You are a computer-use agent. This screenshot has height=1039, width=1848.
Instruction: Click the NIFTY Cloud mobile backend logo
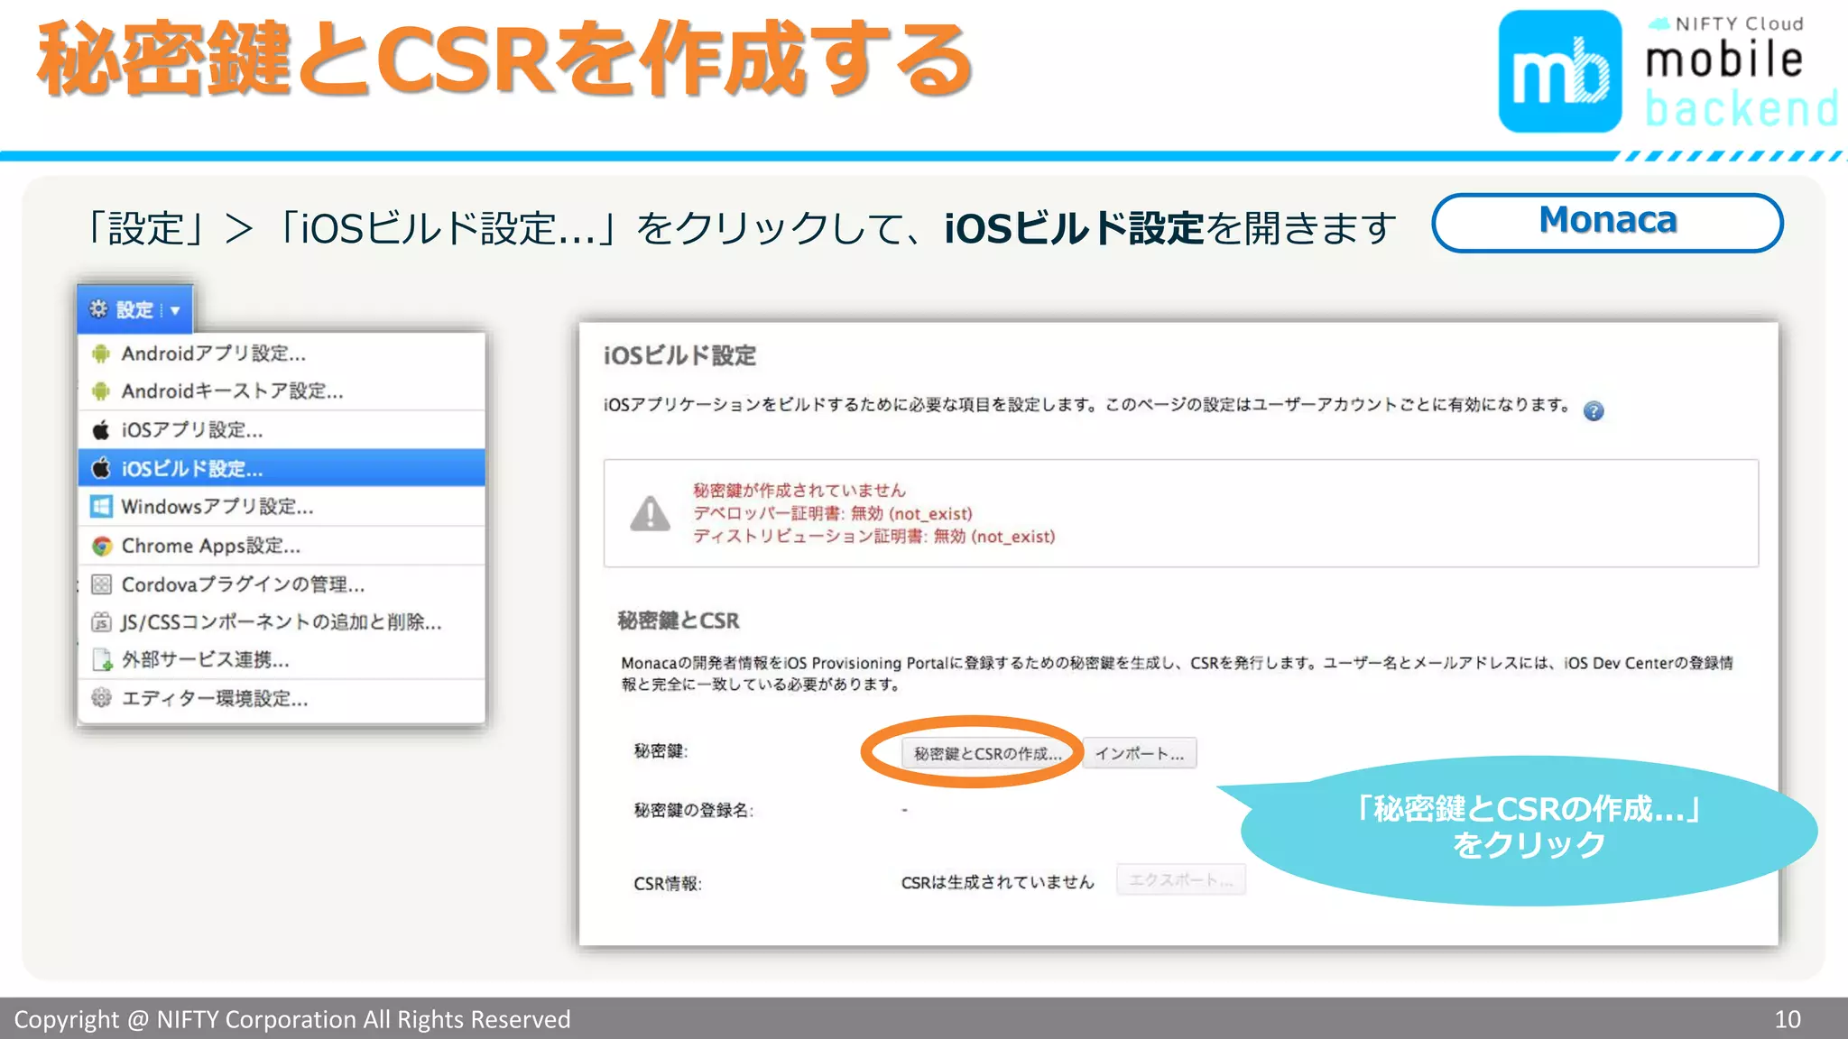pyautogui.click(x=1668, y=72)
